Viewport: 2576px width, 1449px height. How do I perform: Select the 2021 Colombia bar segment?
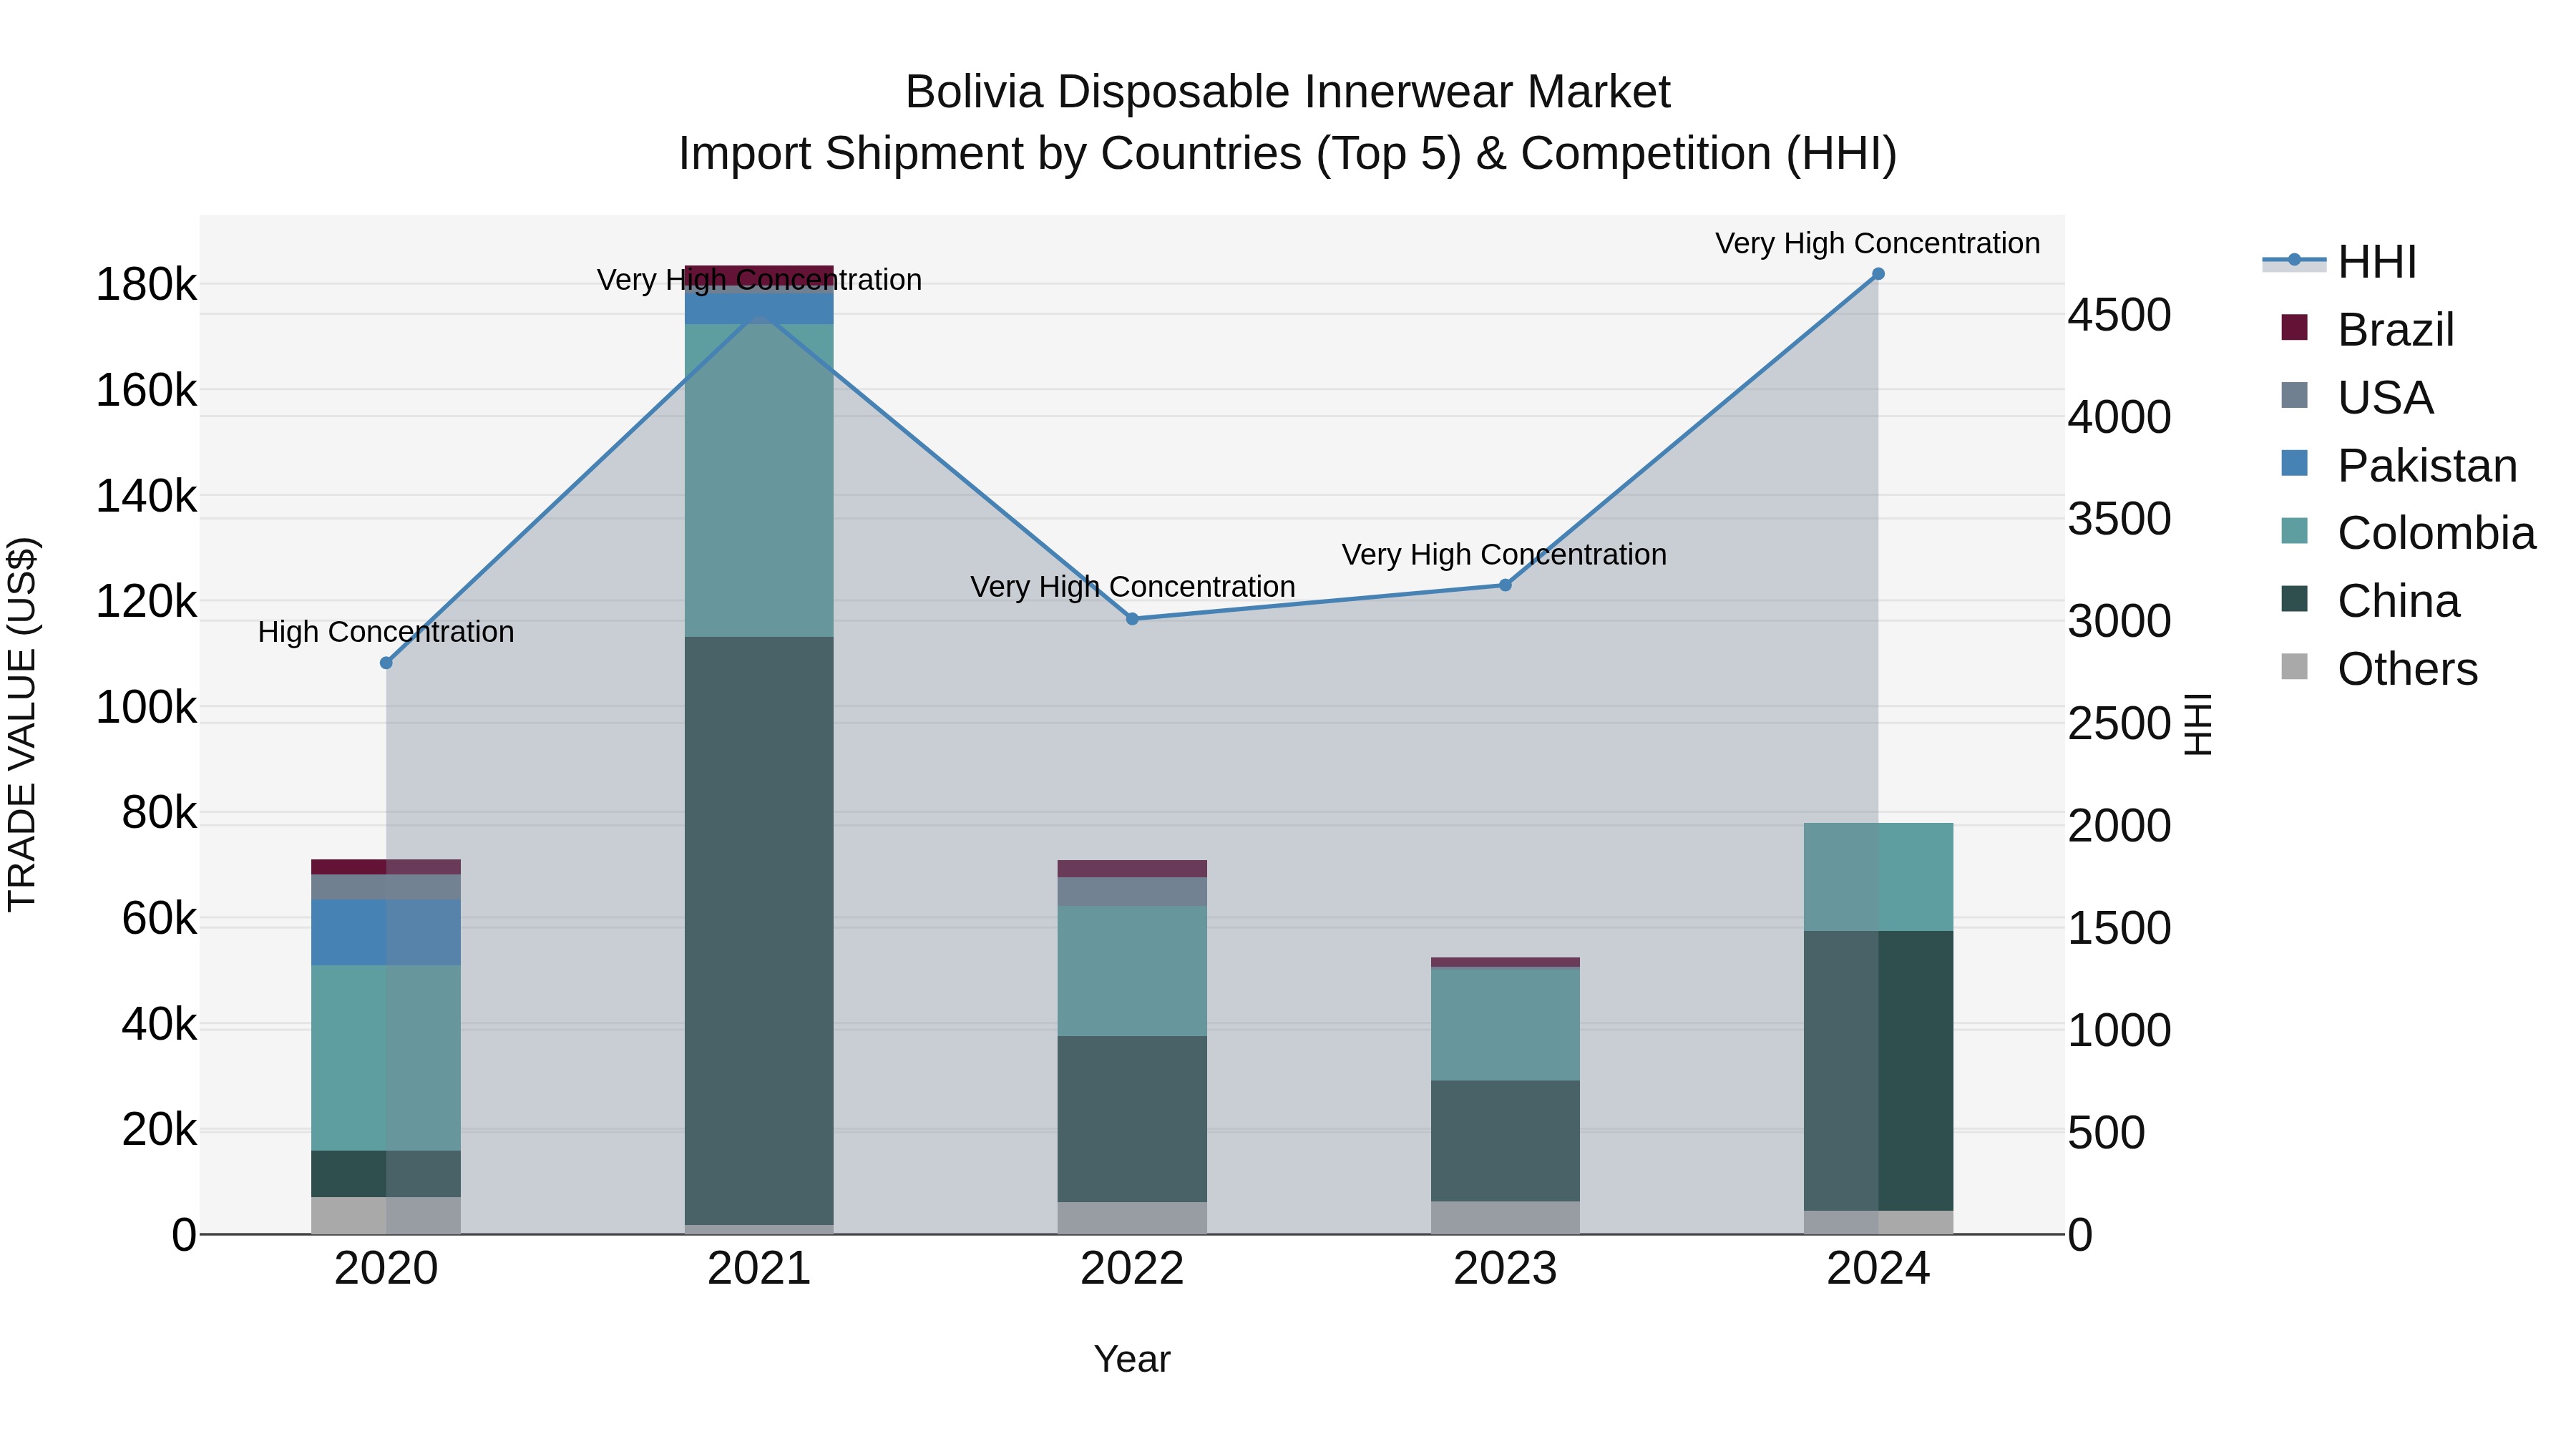click(759, 481)
